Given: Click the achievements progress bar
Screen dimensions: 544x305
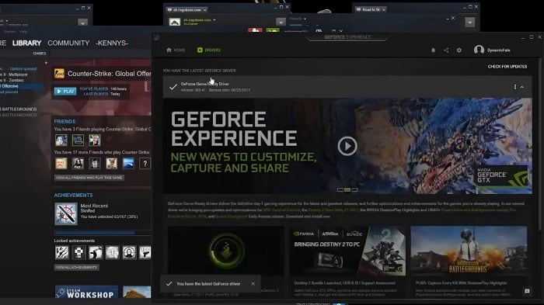Looking at the screenshot, I should (103, 233).
